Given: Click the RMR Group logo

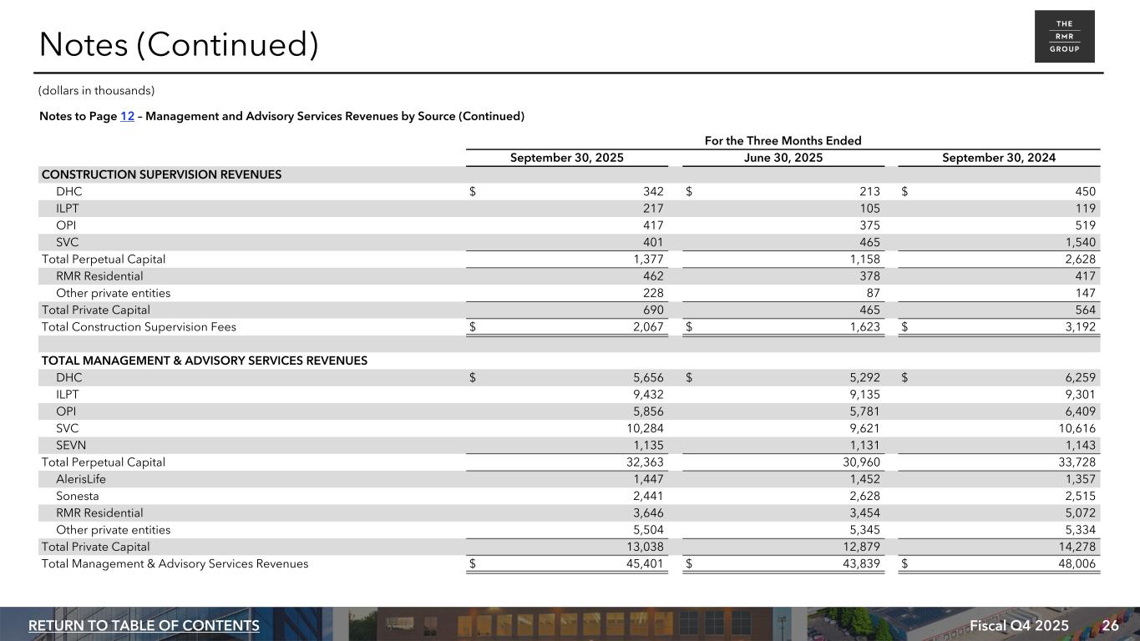Looking at the screenshot, I should (1064, 37).
